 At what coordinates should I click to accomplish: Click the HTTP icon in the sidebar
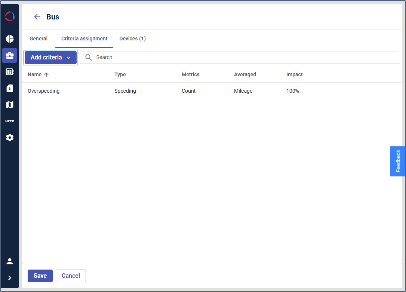pos(10,121)
